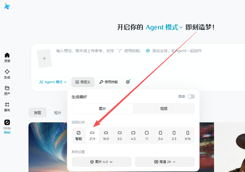
Task: Open the 灵感 home sidebar item
Action: (7, 58)
